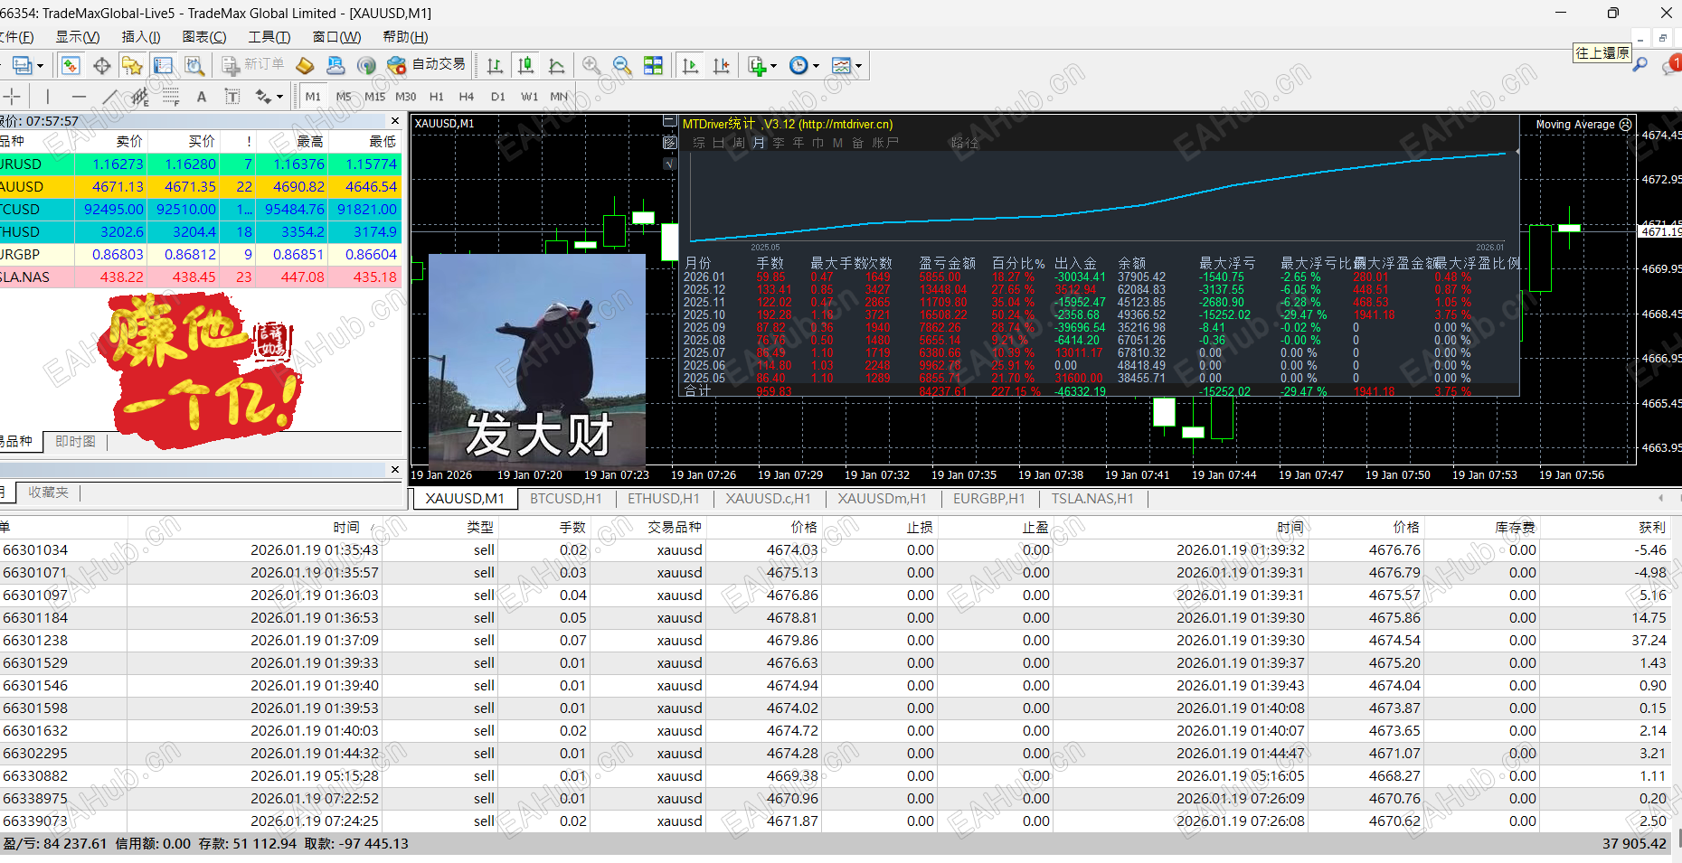Switch chart to bar chart type
Viewport: 1682px width, 863px height.
[x=495, y=65]
